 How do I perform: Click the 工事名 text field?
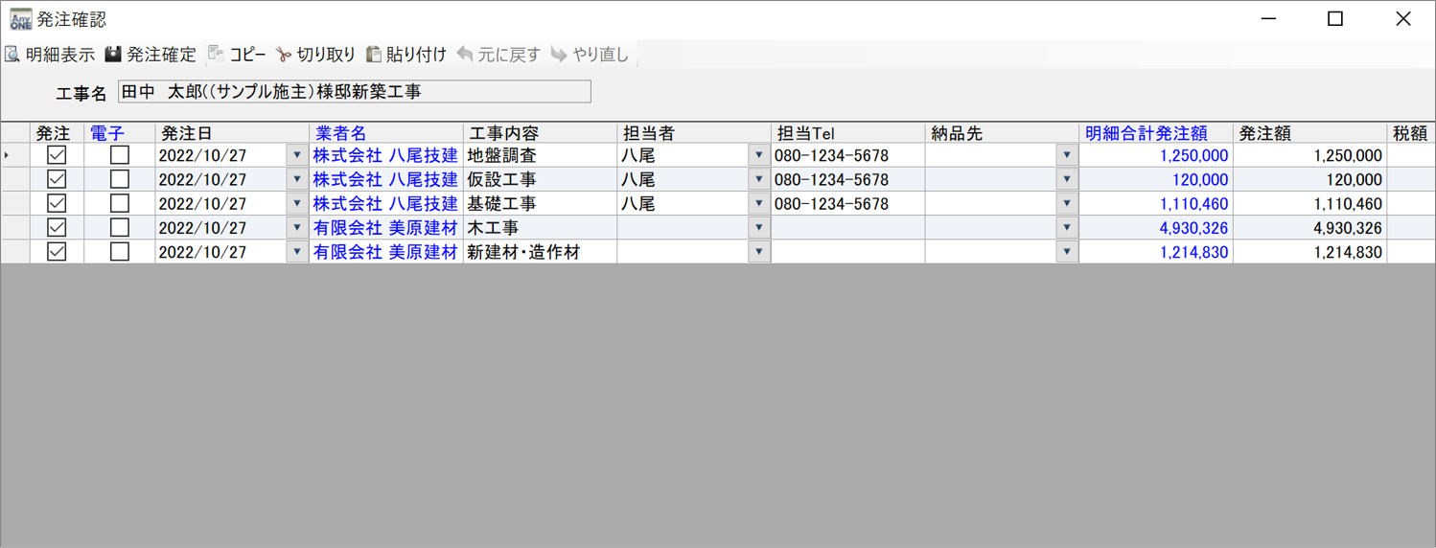tap(354, 92)
